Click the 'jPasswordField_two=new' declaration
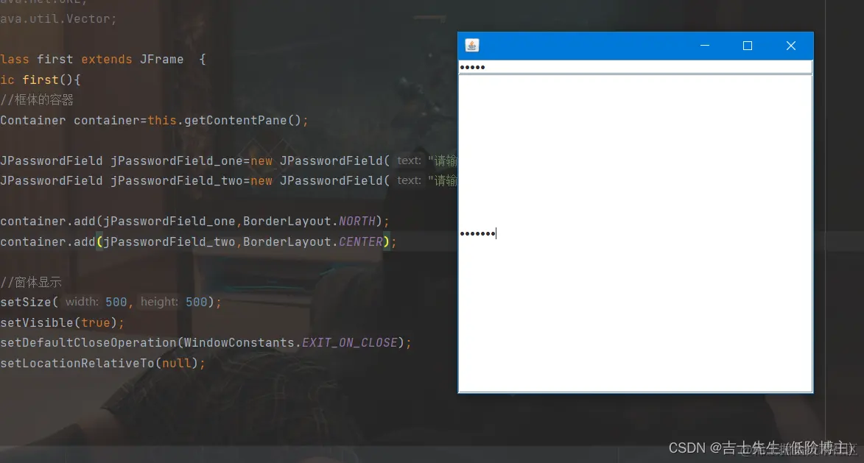This screenshot has height=463, width=864. tap(192, 180)
